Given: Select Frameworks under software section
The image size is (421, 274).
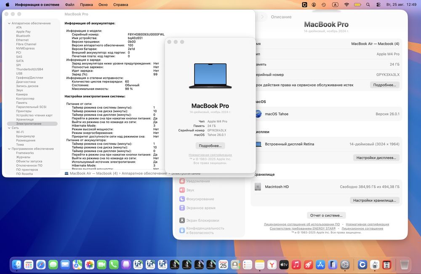Looking at the screenshot, I should click(x=25, y=153).
